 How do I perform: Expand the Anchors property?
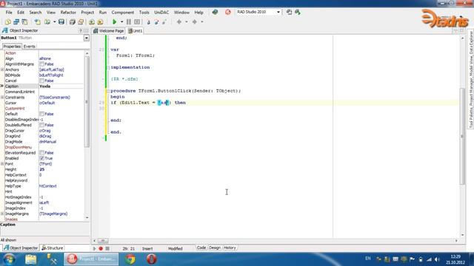pyautogui.click(x=2, y=69)
